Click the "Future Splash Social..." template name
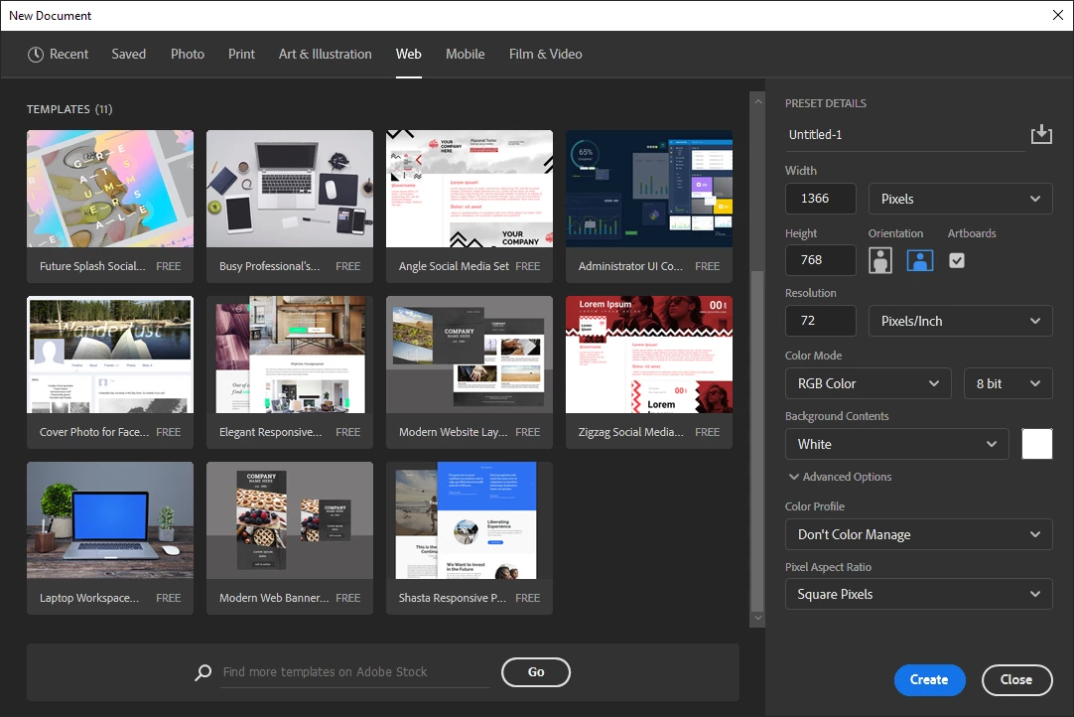 (92, 266)
